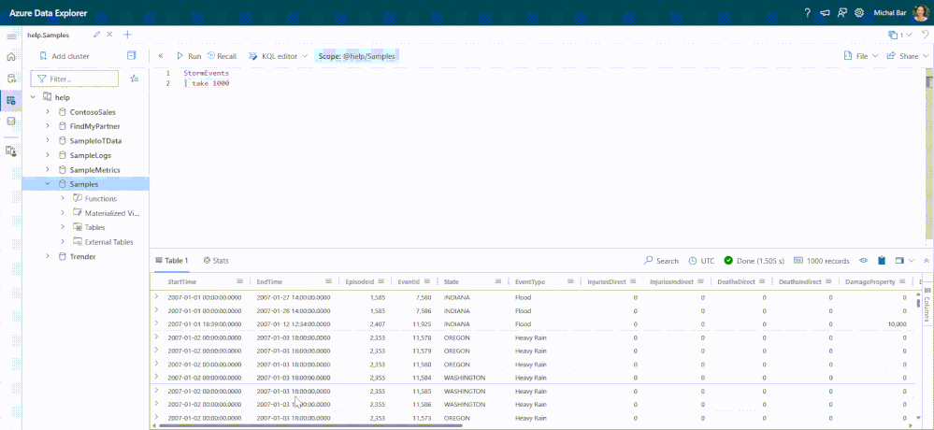Rename help.Samples tab with pencil icon
The width and height of the screenshot is (934, 430).
(x=96, y=35)
